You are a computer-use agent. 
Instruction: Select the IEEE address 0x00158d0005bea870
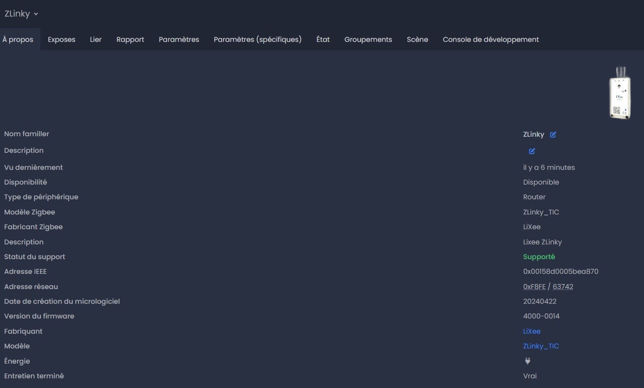[x=561, y=272]
